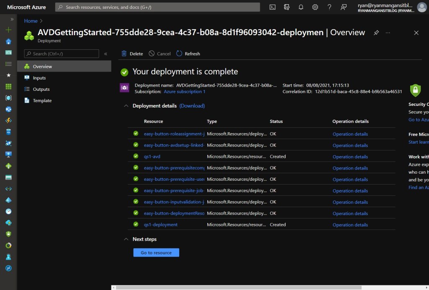
Task: Open Security Center shield icon in sidebar
Action: click(x=8, y=234)
